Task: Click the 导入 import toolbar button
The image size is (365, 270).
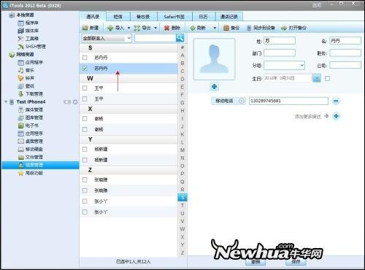Action: pos(116,28)
